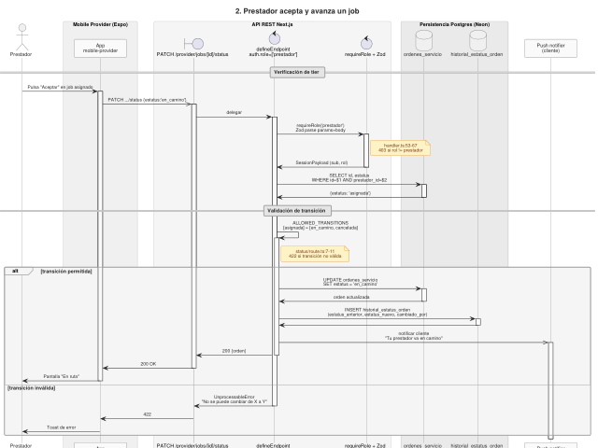Click the 'delegar' message label
Viewport: 598px width, 448px height.
pyautogui.click(x=234, y=112)
